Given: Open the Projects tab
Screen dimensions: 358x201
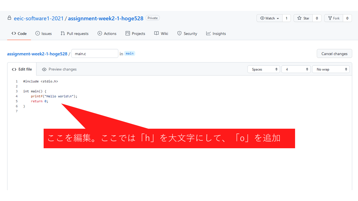Looking at the screenshot, I should 135,33.
